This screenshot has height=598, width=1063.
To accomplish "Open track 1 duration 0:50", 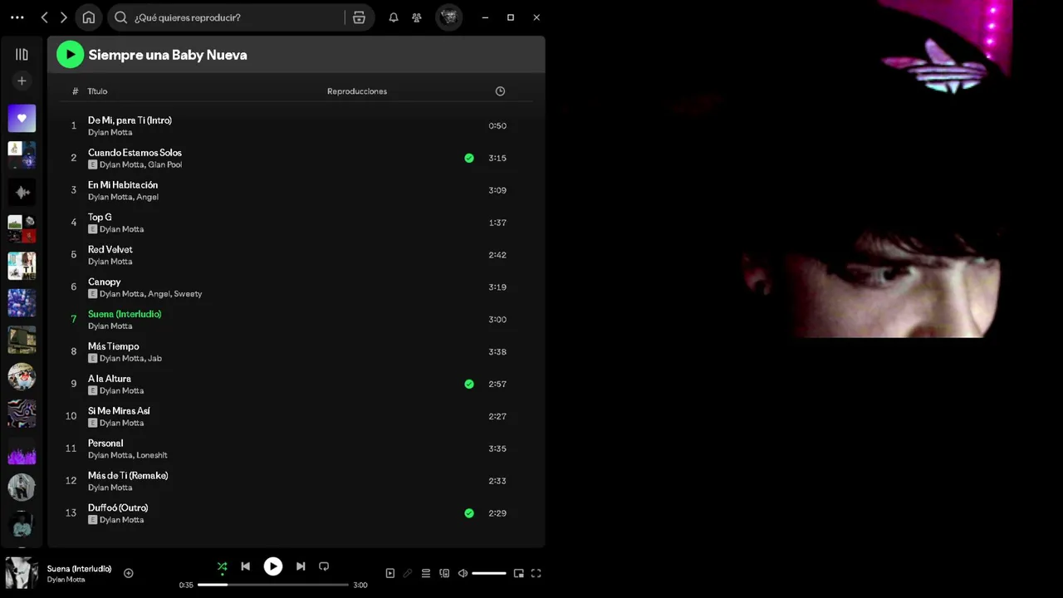I will (x=497, y=126).
